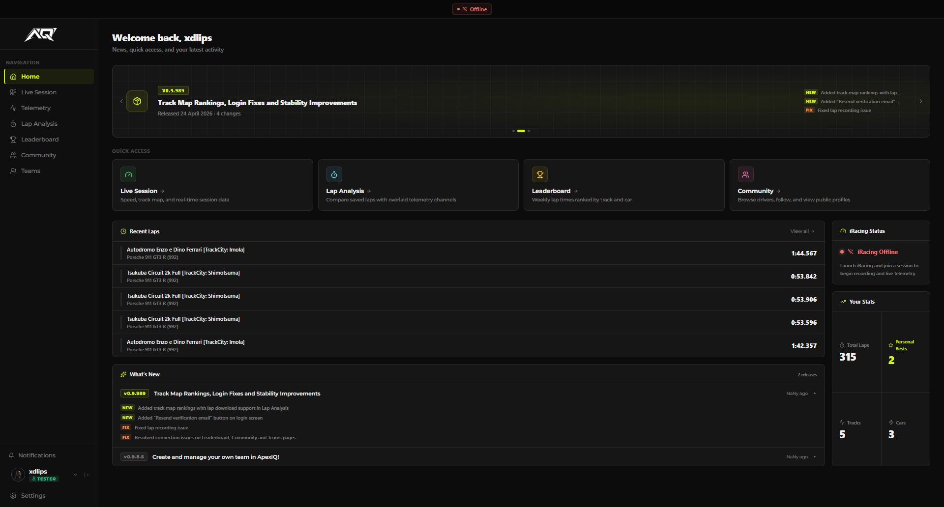Open the Tsukuba lap with time 0:53.596

tap(469, 322)
